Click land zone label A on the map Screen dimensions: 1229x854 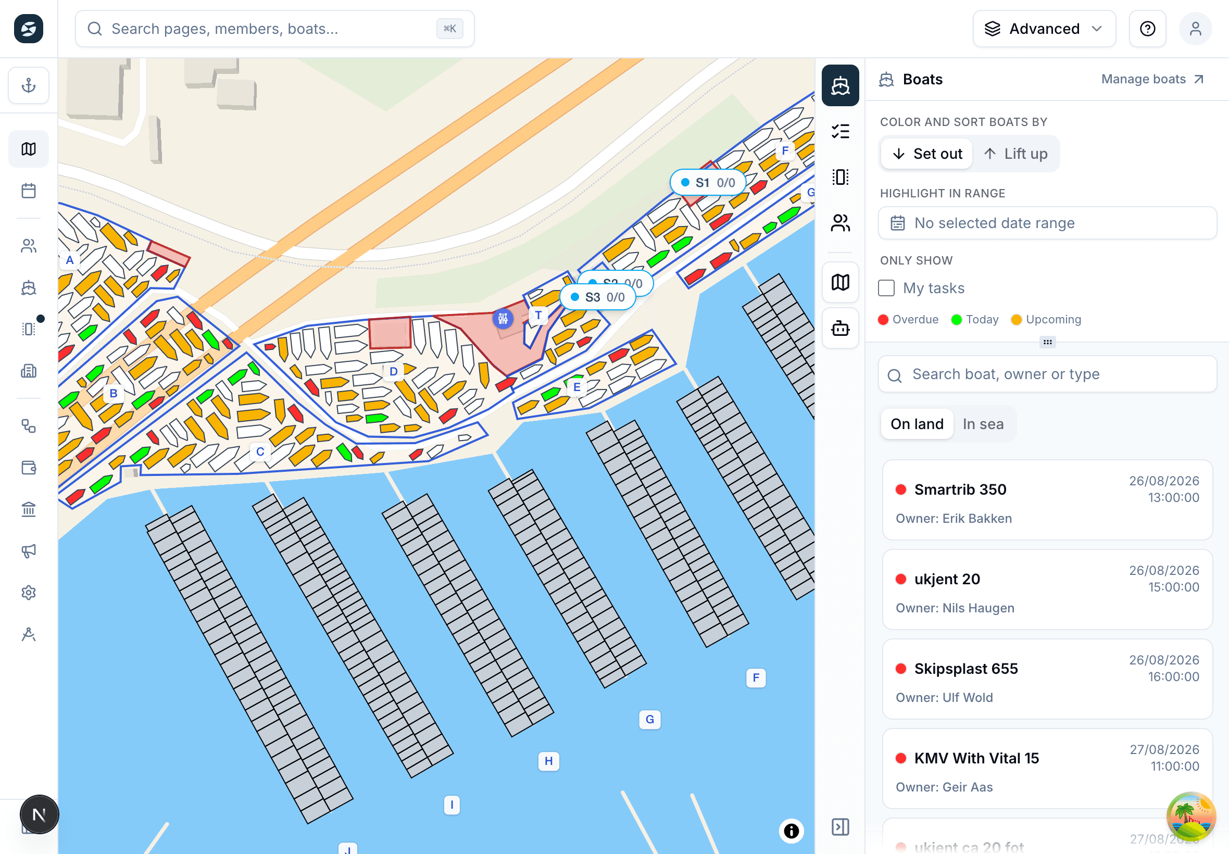tap(70, 260)
